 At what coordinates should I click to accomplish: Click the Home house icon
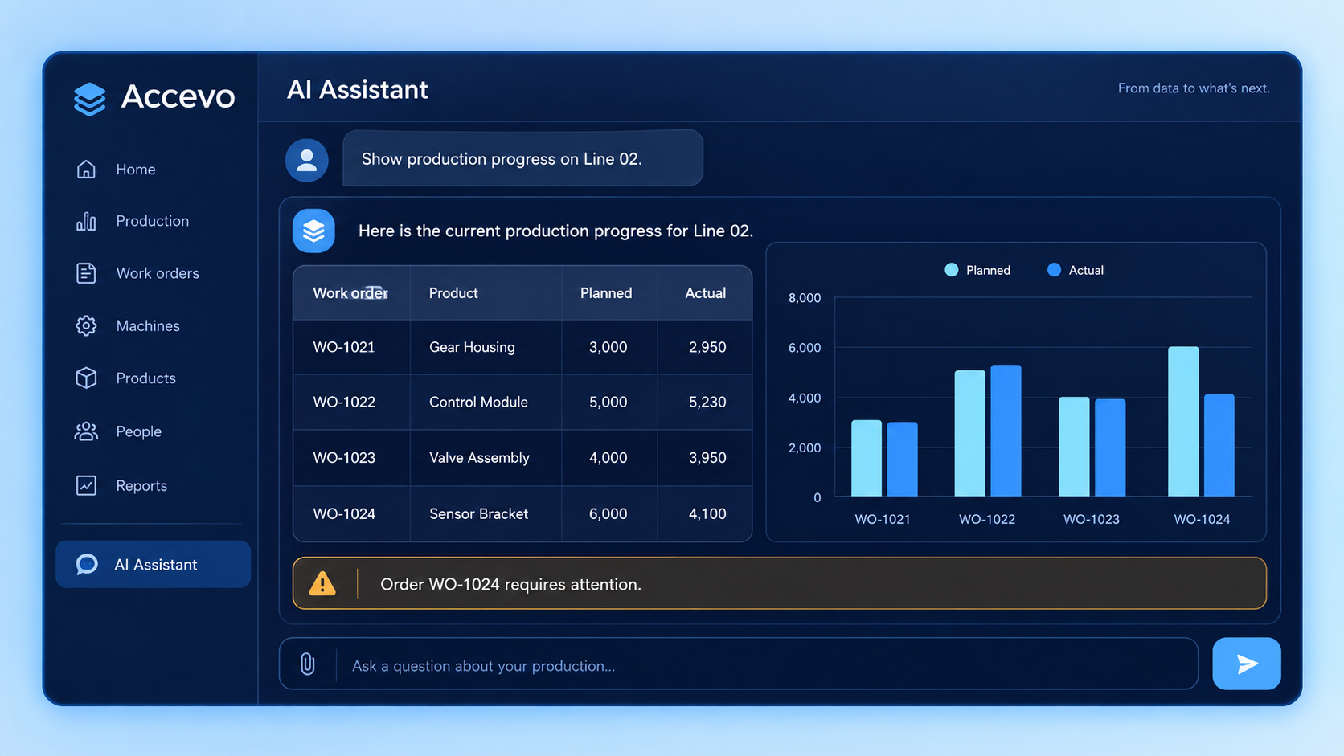click(x=86, y=170)
